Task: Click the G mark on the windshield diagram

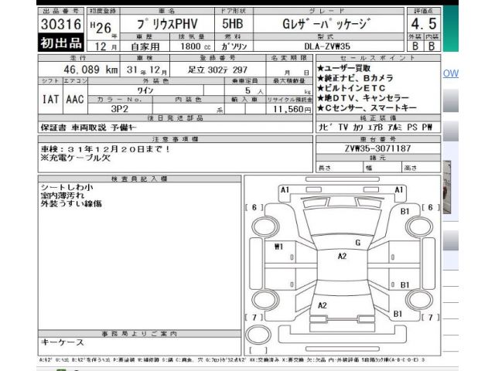Action: coord(357,243)
